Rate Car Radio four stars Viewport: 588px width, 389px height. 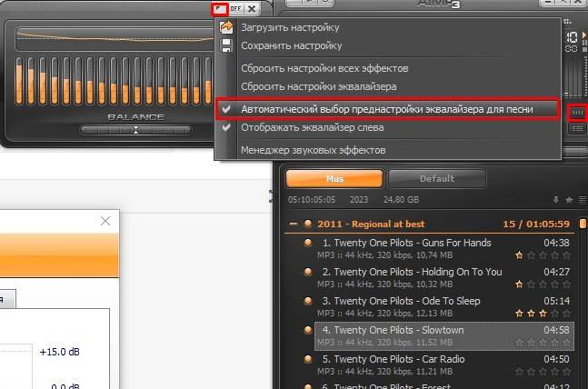click(555, 372)
